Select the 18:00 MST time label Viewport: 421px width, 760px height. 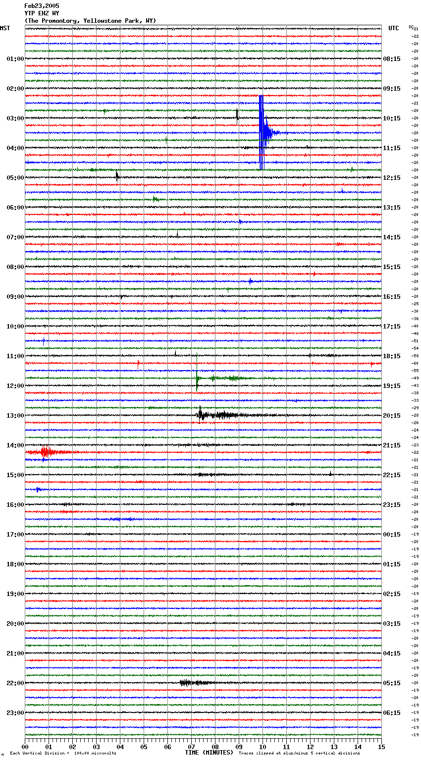point(15,564)
